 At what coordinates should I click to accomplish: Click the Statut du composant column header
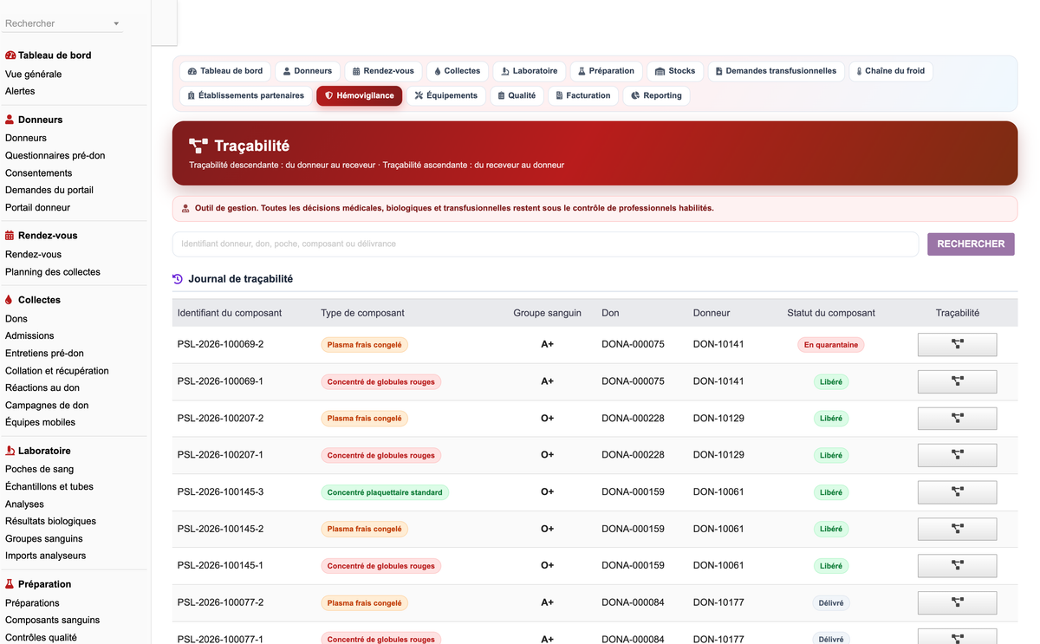coord(830,313)
